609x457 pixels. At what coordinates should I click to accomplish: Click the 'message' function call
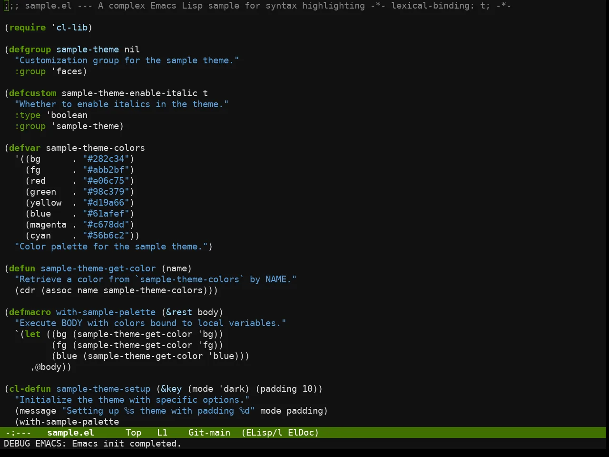[38, 411]
